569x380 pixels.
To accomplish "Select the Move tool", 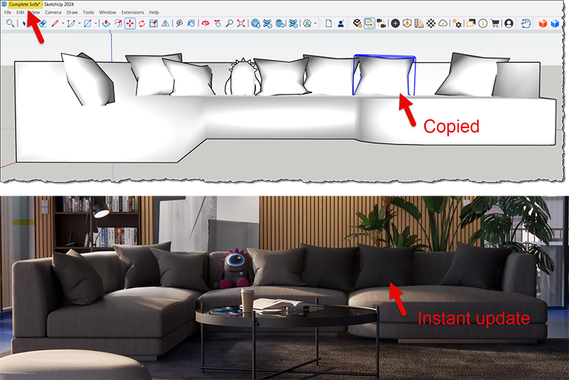I will pos(130,24).
